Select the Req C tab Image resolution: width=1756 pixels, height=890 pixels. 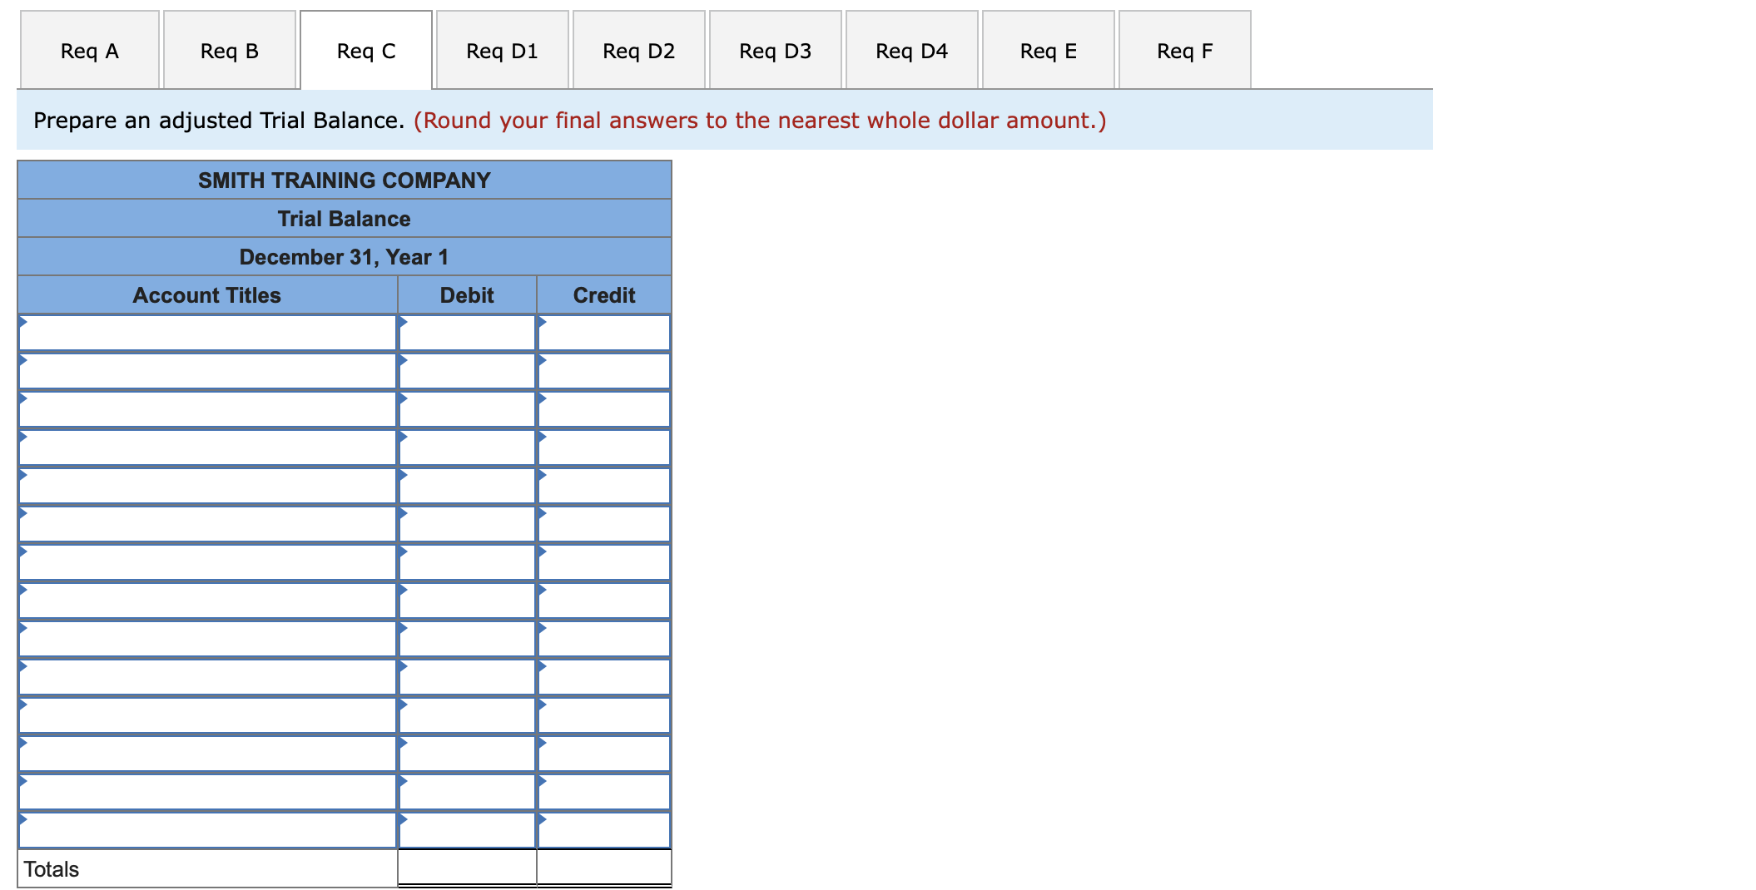click(365, 50)
